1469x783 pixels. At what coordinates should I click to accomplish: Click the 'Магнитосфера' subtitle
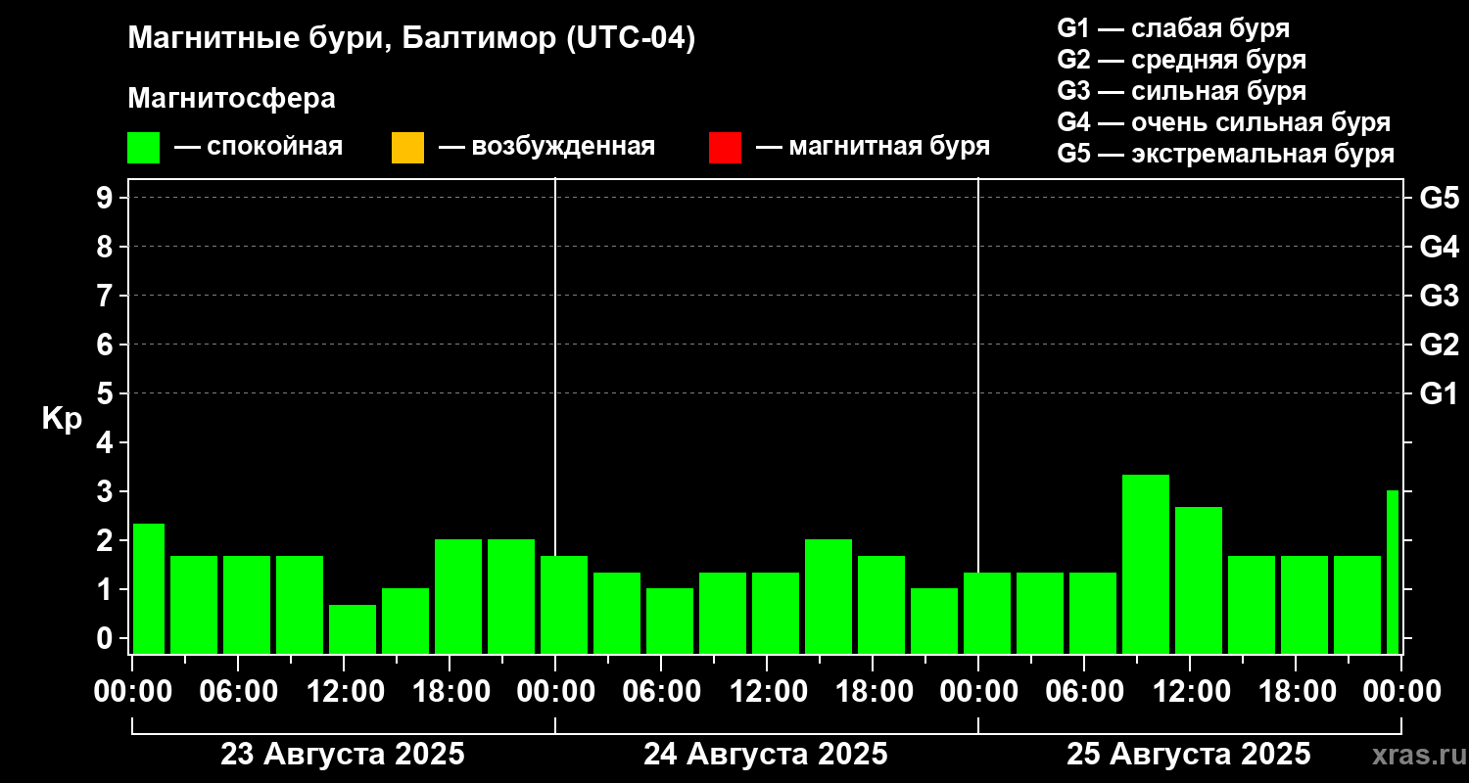[231, 99]
